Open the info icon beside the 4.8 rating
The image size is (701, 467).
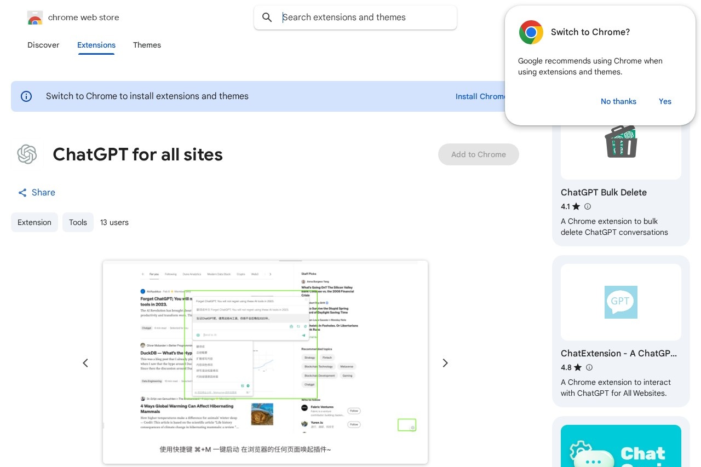point(589,367)
